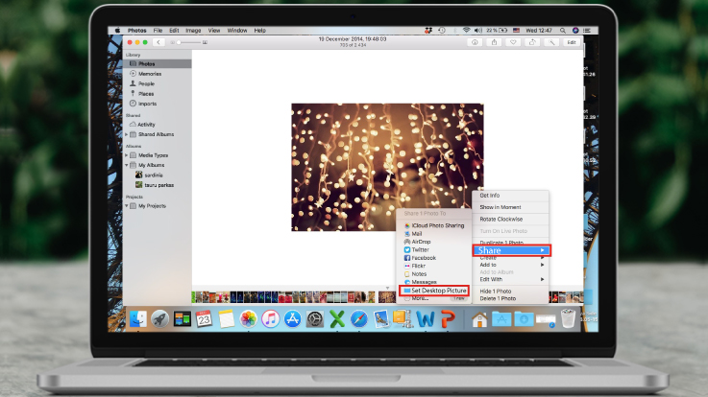This screenshot has height=397, width=708.
Task: Launch Safari from the Dock
Action: 358,318
